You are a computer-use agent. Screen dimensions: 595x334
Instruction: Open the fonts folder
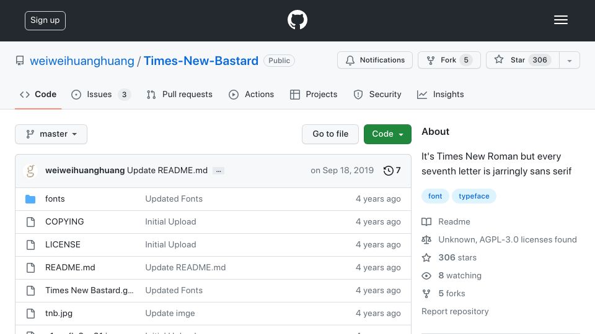click(55, 199)
